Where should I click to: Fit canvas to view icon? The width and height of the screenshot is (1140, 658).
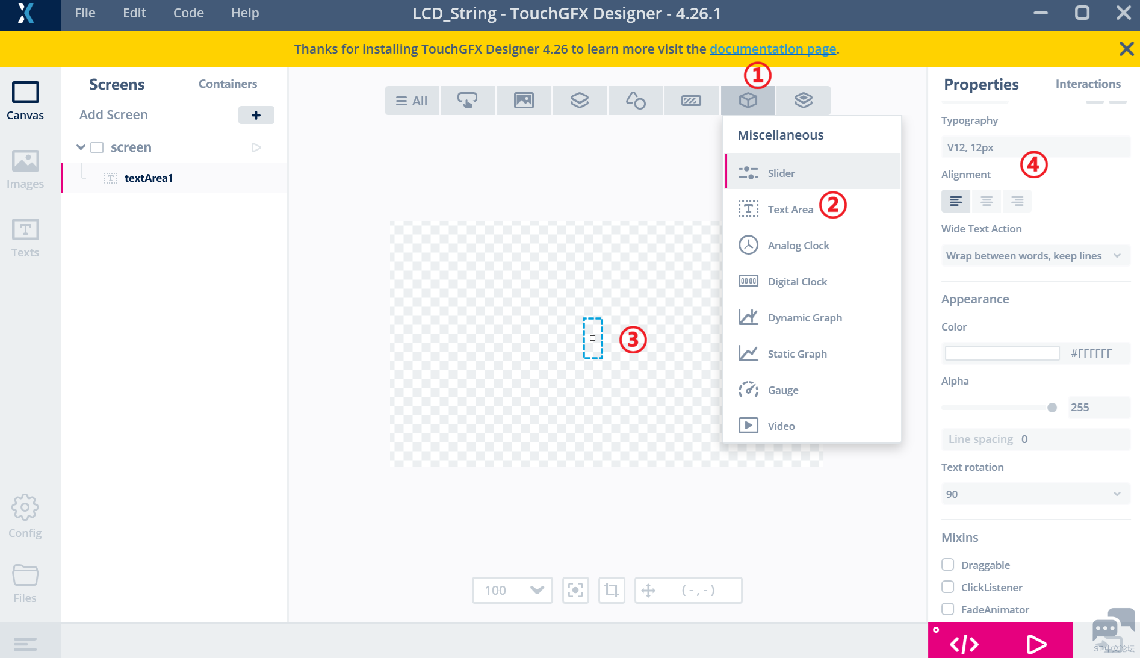coord(575,590)
